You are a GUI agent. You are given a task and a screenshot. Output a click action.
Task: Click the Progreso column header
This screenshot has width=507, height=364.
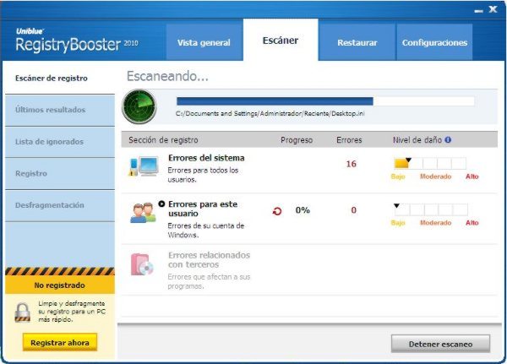pyautogui.click(x=297, y=140)
